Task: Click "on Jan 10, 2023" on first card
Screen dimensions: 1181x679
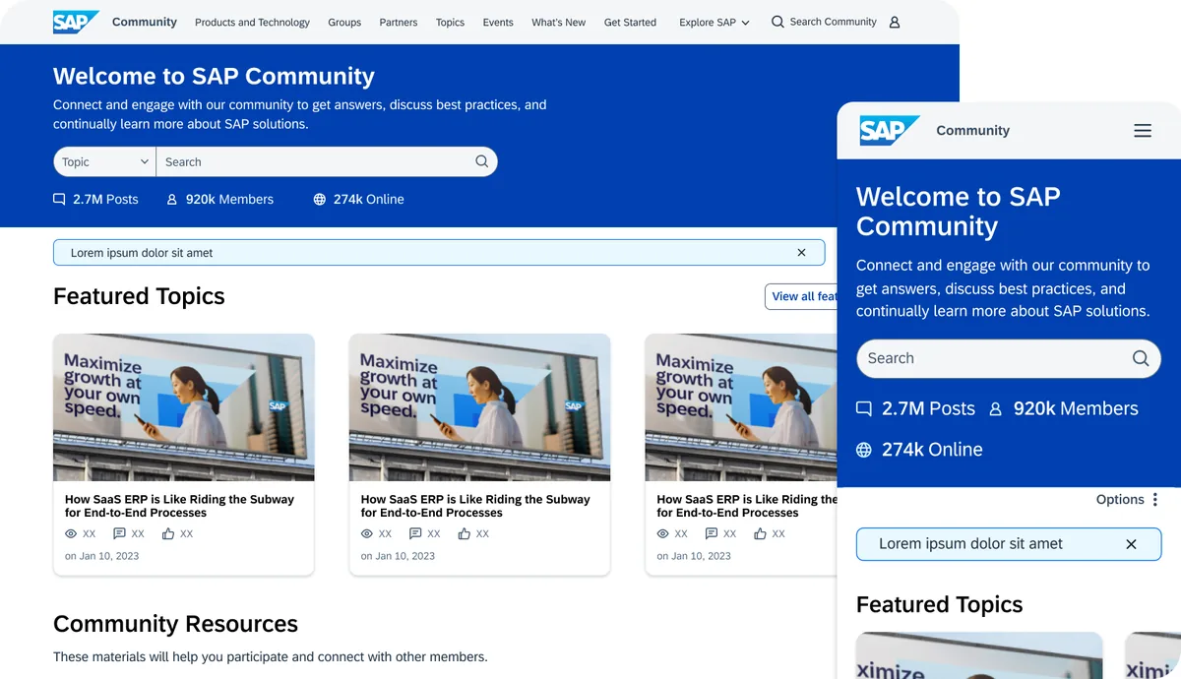Action: 102,556
